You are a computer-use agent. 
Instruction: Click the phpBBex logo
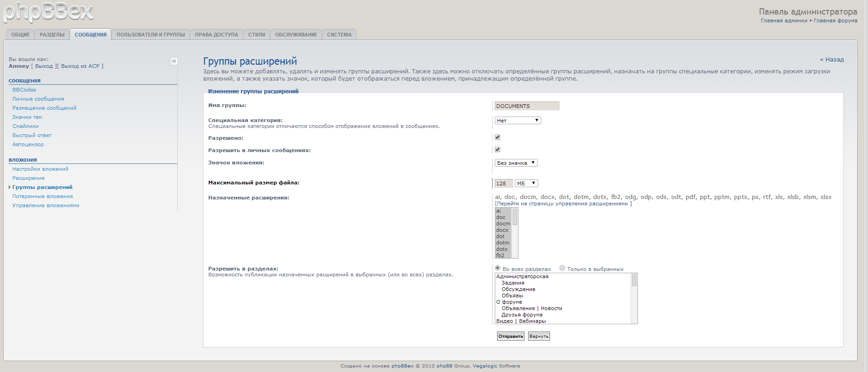pyautogui.click(x=48, y=12)
